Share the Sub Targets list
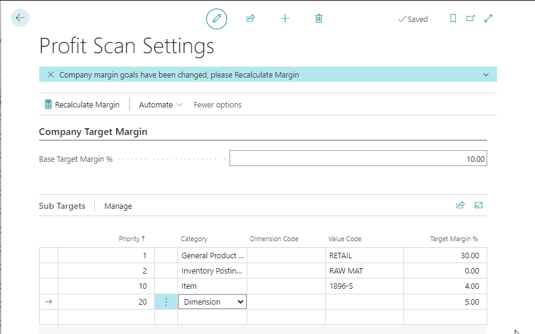 tap(460, 206)
